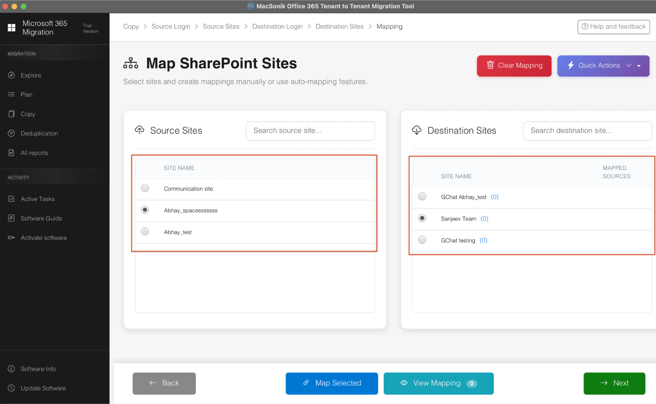Click the Trial Version label
This screenshot has width=656, height=404.
[90, 28]
